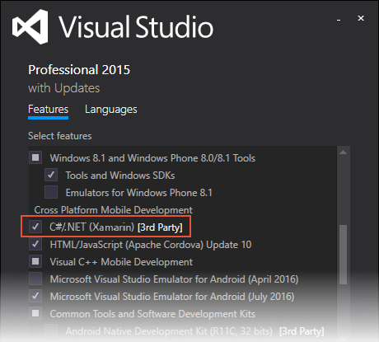Uncheck Emulator for Android (July 2016)
Viewport: 379px width, 342px height.
coord(35,296)
